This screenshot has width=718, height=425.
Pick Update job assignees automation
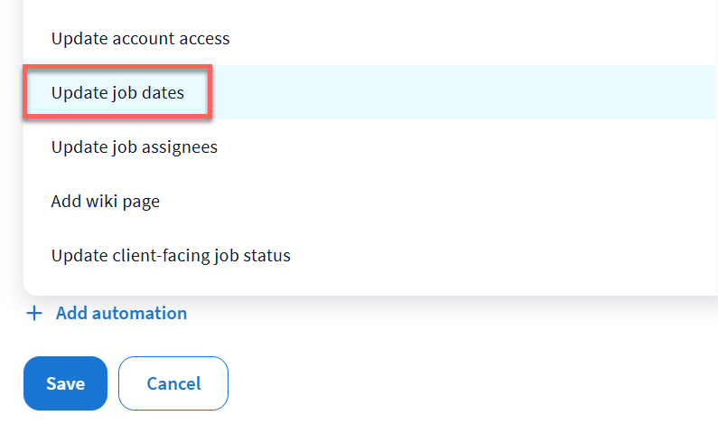pyautogui.click(x=134, y=146)
